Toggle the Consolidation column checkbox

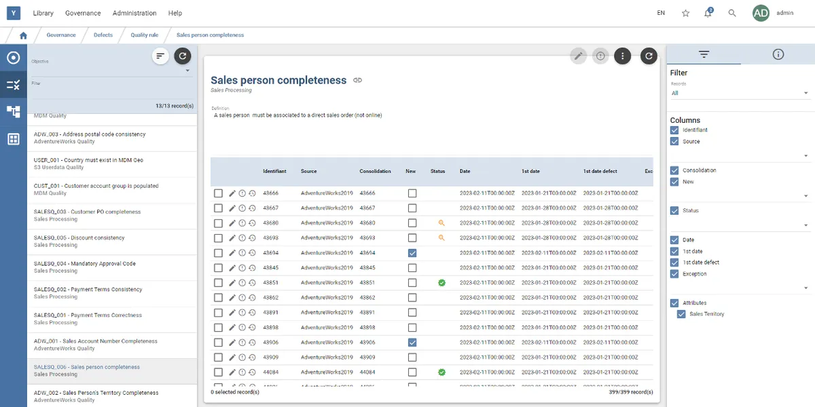(674, 171)
